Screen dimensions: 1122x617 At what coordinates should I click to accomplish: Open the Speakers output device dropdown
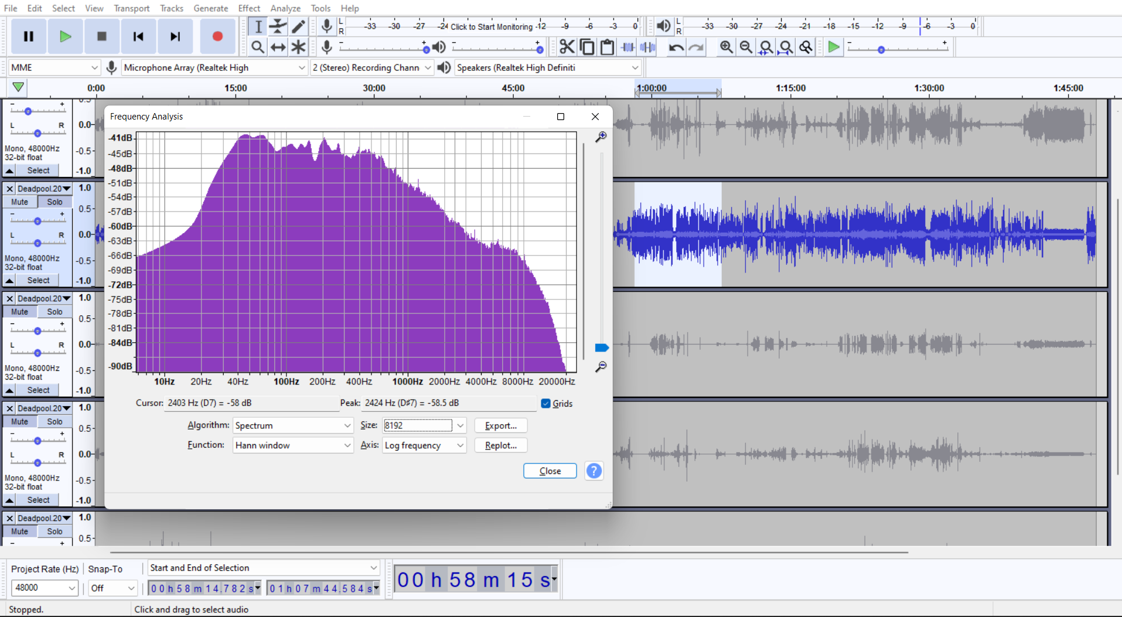(x=547, y=67)
